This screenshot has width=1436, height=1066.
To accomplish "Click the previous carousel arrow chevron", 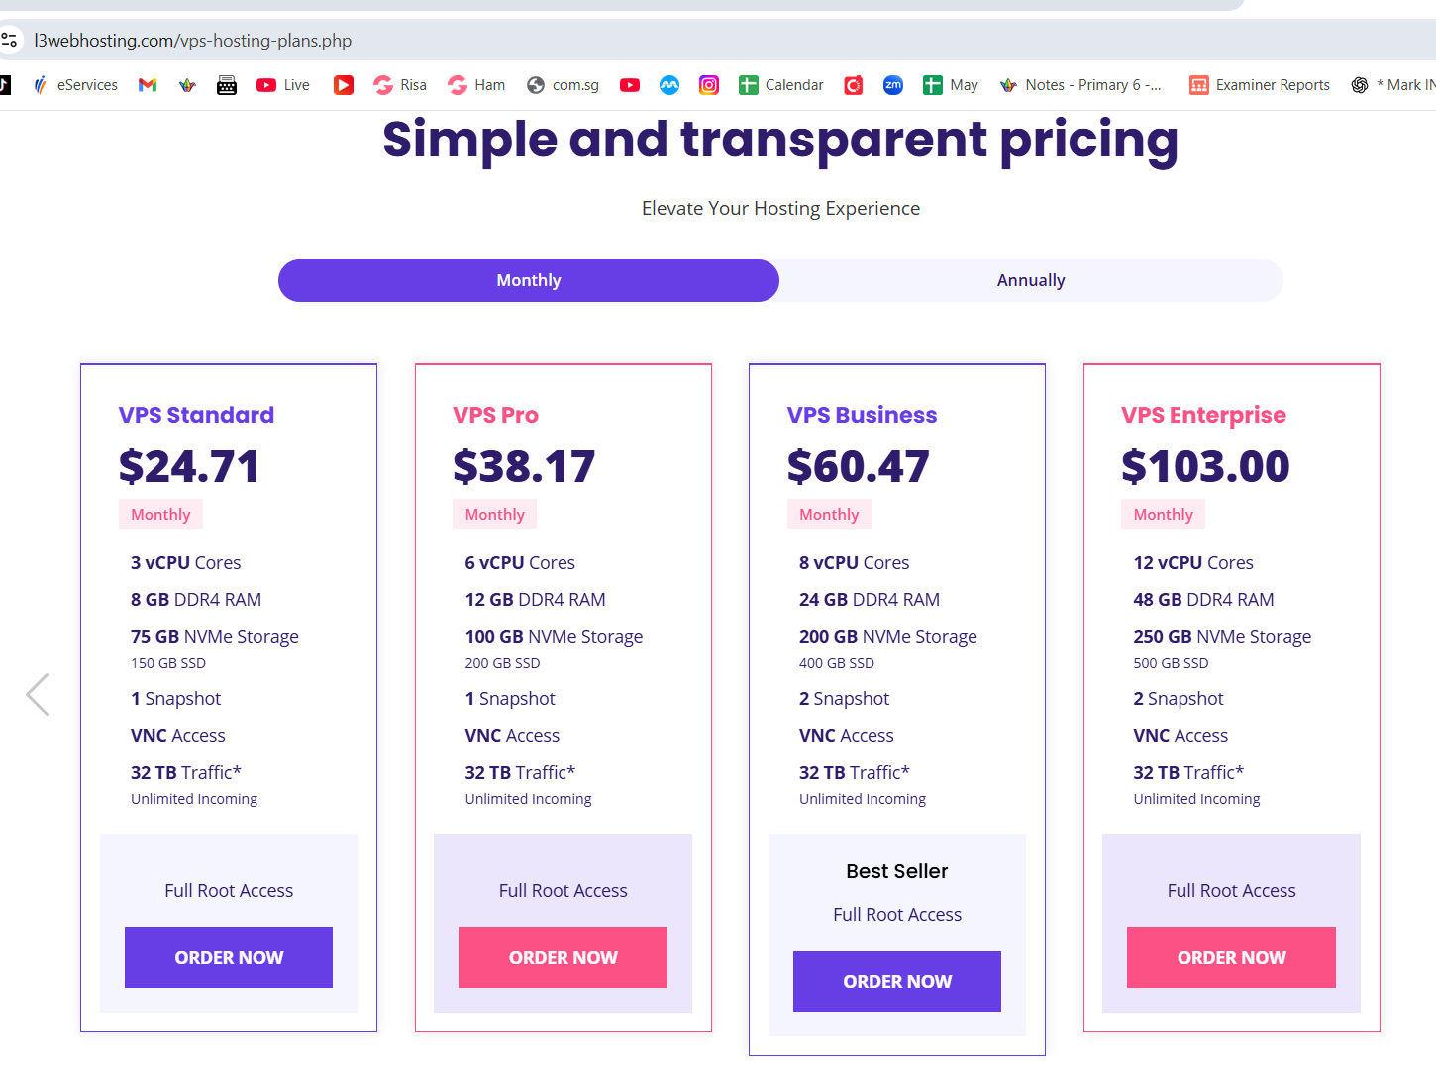I will point(38,694).
